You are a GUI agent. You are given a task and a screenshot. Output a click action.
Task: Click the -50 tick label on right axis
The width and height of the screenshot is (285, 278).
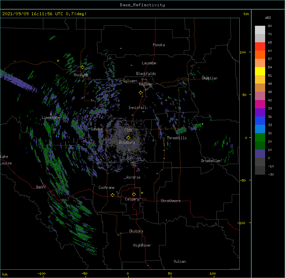[x=243, y=180]
